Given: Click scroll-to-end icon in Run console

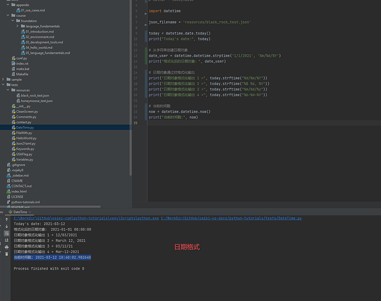Looking at the screenshot, I should pyautogui.click(x=7, y=240).
